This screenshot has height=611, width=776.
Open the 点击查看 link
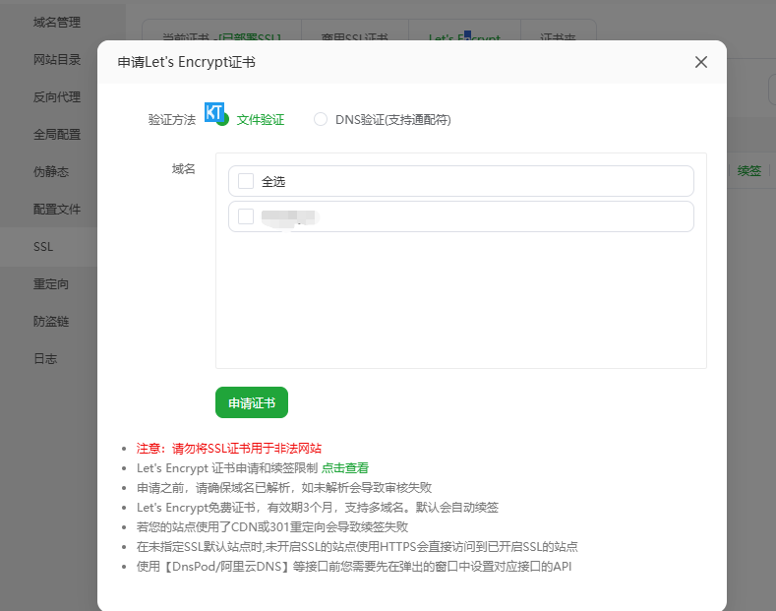click(x=345, y=468)
